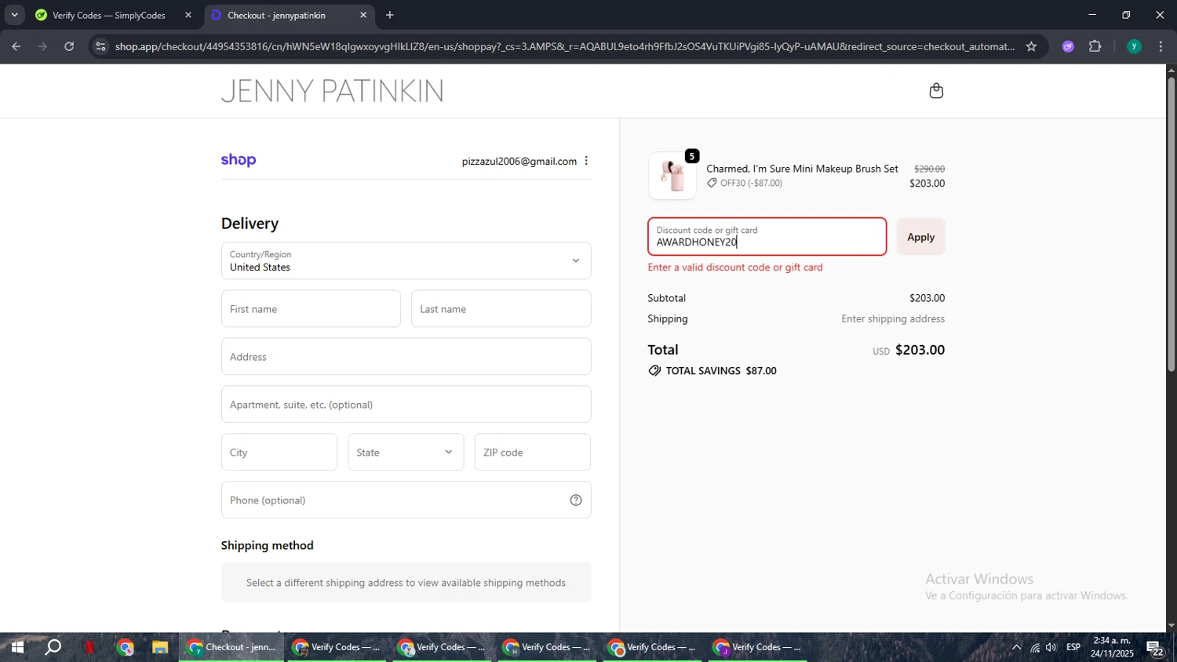Click the browser forward arrow
The width and height of the screenshot is (1177, 662).
tap(42, 46)
